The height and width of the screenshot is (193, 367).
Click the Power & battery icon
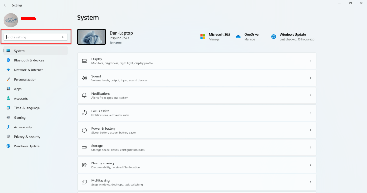pos(84,130)
